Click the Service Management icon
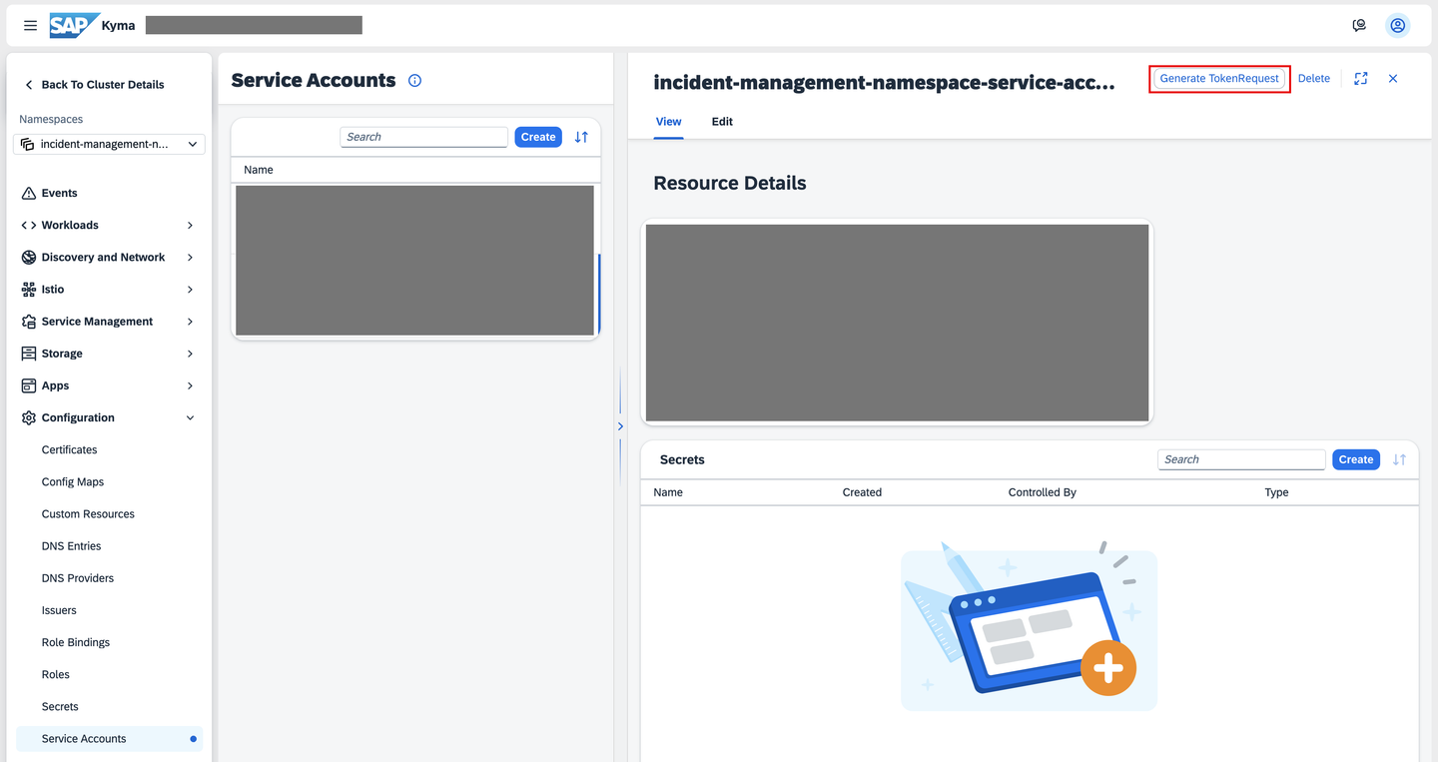 [29, 322]
